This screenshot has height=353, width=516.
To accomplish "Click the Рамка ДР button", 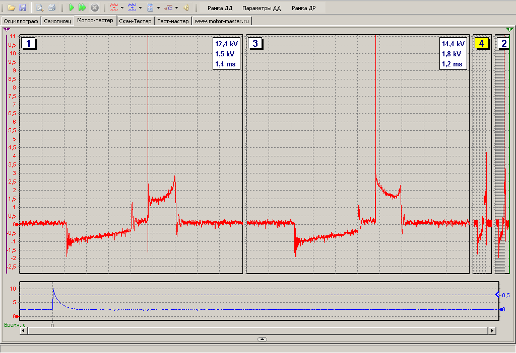I will (303, 8).
